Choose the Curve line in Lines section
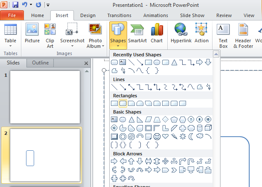This screenshot has width=262, height=187. pyautogui.click(x=191, y=87)
